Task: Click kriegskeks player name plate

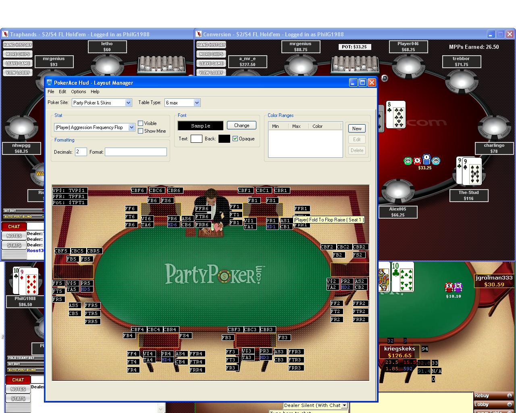Action: (399, 352)
